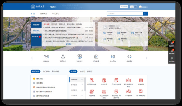Select the 教学服务 7 category row
The height and width of the screenshot is (106, 182).
pos(77,85)
